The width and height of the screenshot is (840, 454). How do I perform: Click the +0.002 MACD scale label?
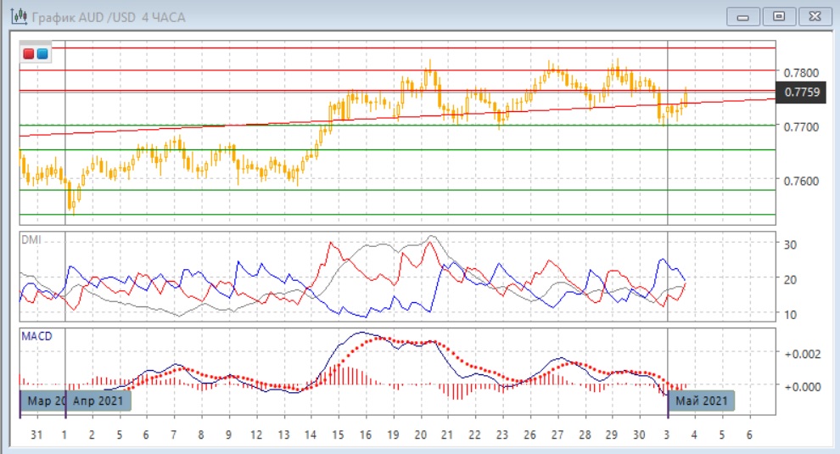(x=802, y=353)
